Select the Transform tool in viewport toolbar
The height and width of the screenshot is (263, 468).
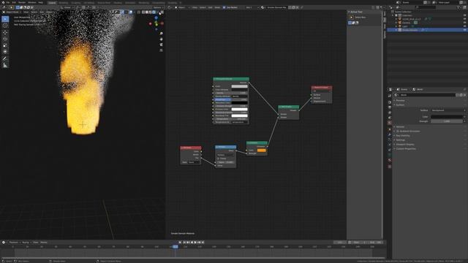5,52
